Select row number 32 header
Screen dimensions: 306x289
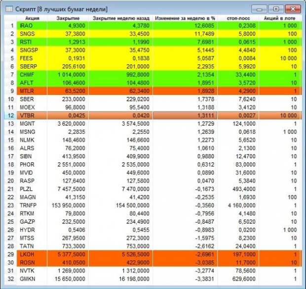point(10,279)
